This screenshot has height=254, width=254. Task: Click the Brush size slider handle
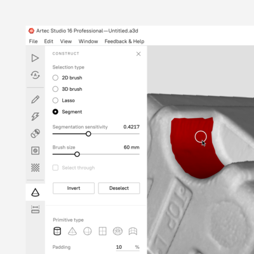(77, 154)
